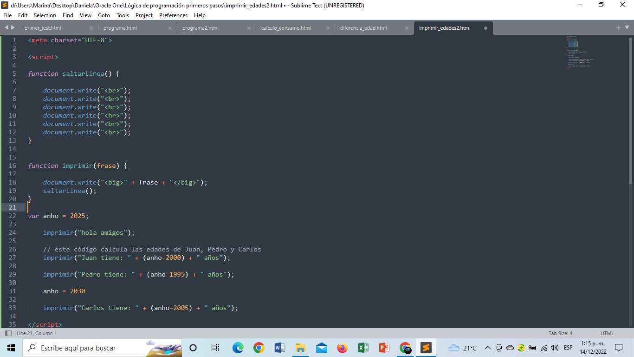Open Task View from taskbar

[215, 348]
